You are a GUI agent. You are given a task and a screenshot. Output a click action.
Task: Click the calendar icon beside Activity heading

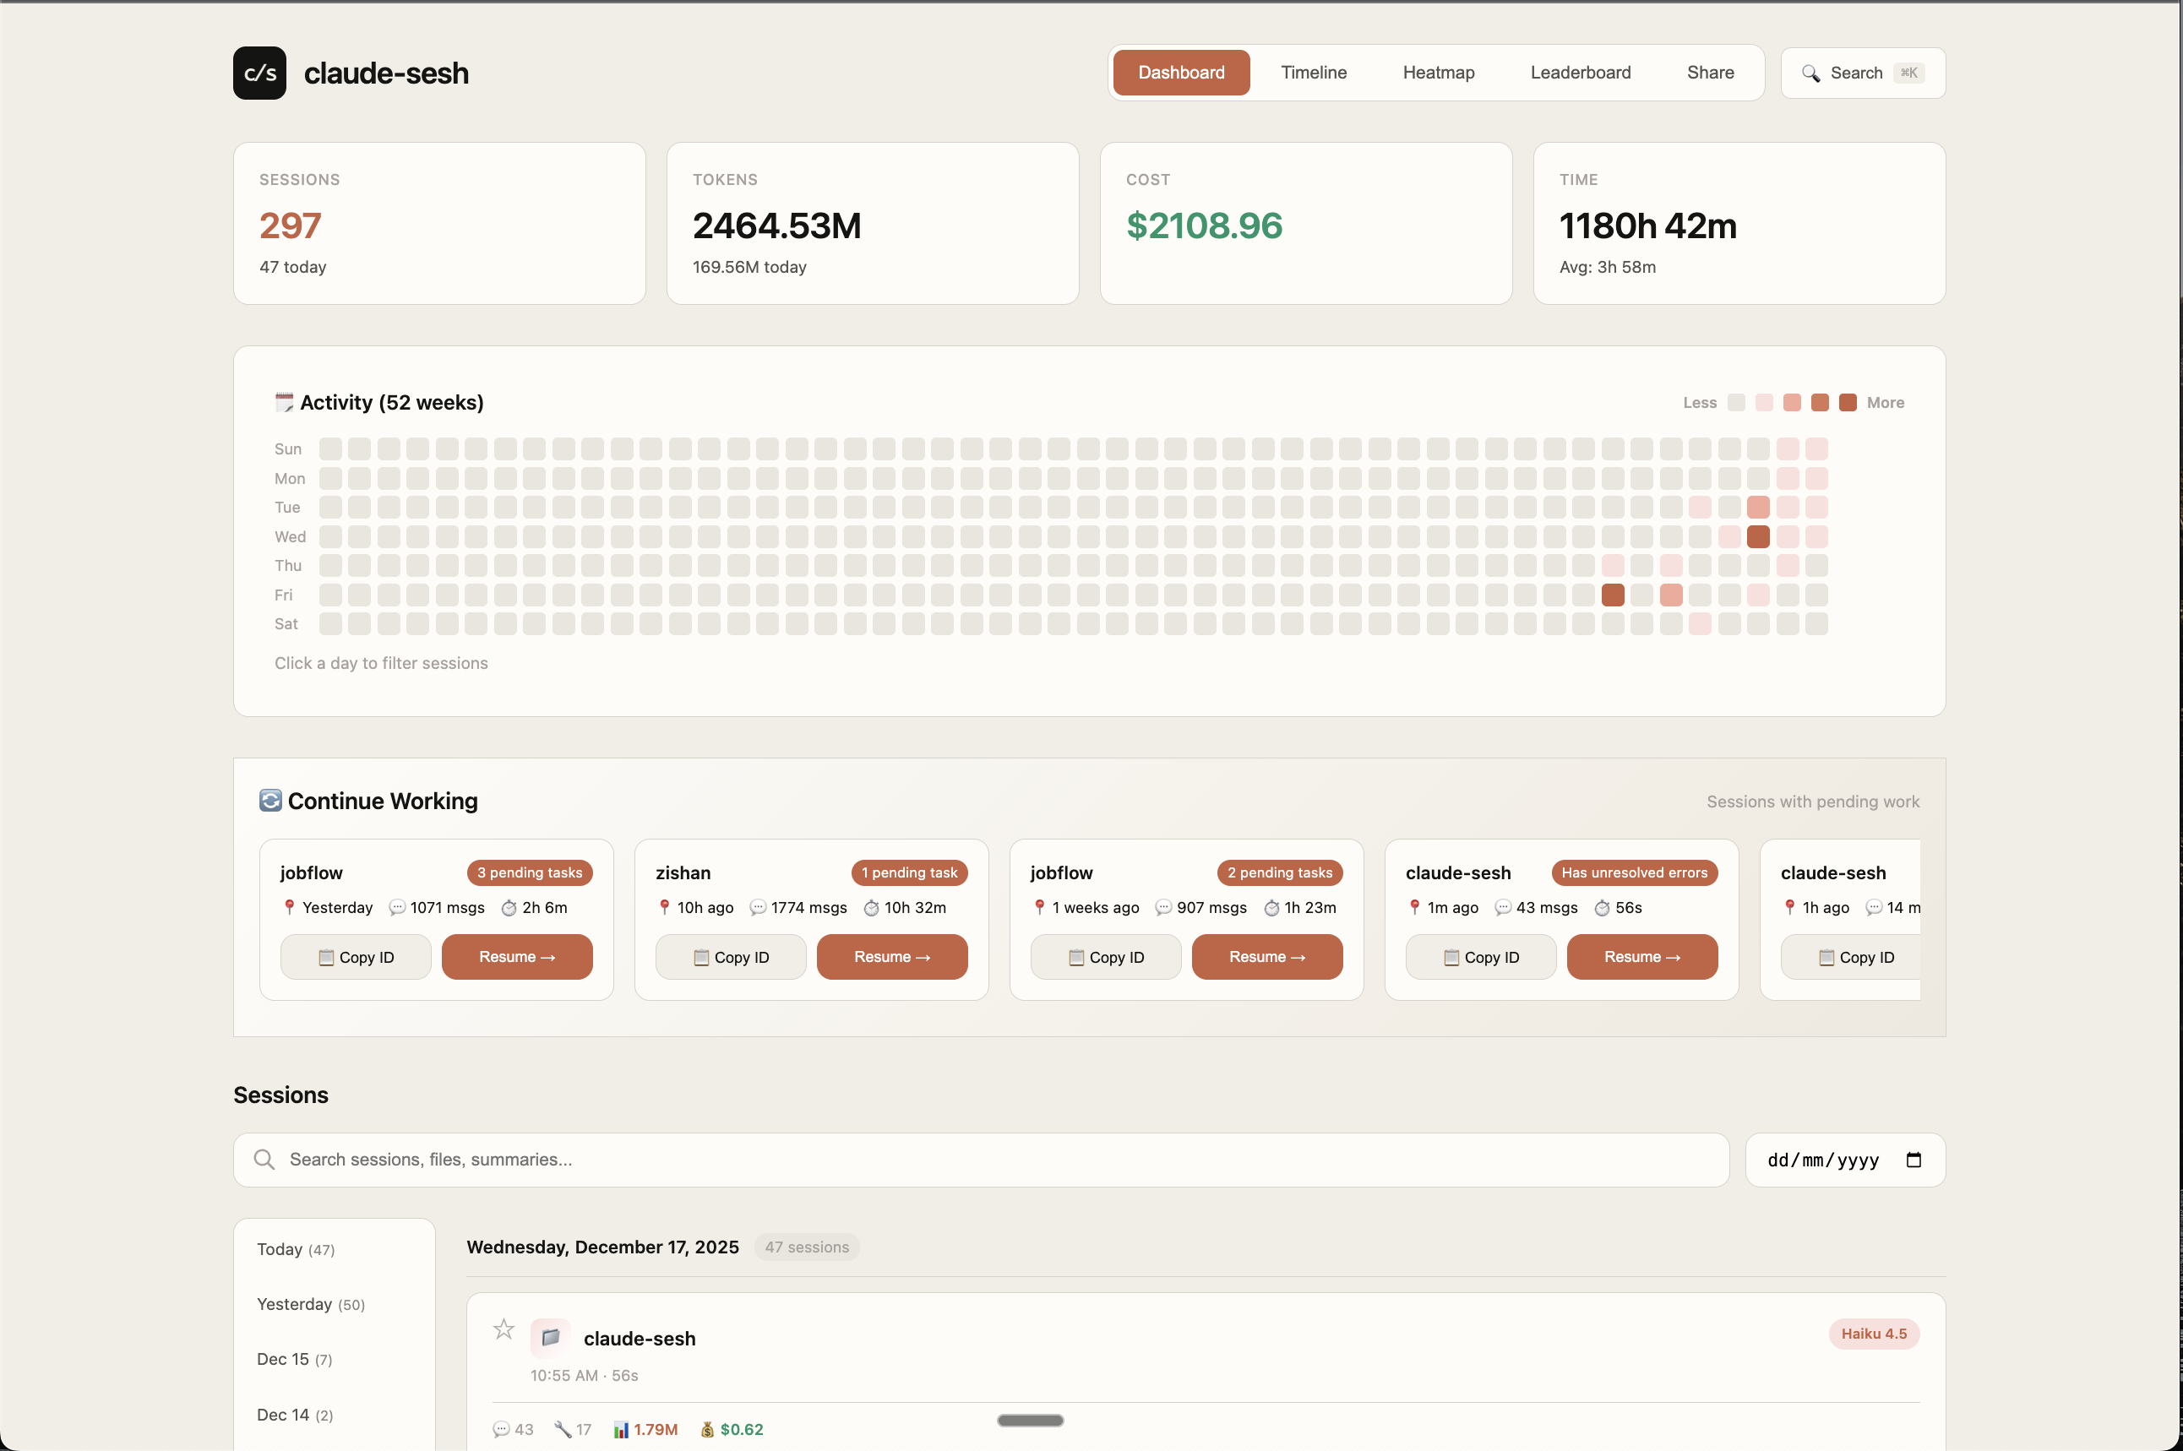pos(284,403)
